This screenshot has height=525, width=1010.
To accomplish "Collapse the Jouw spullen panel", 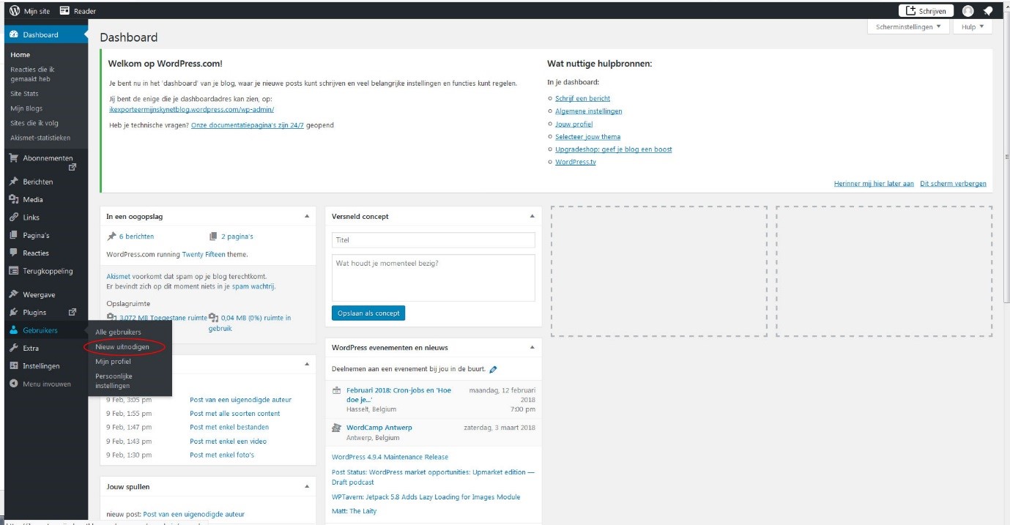I will coord(307,487).
